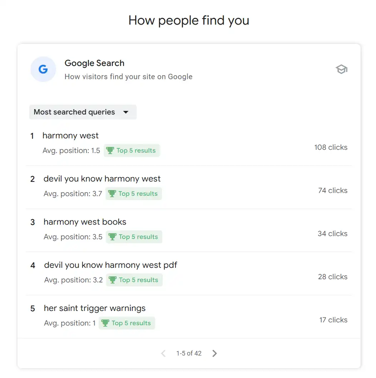376x378 pixels.
Task: Click the Google Search G logo icon
Action: (x=43, y=69)
